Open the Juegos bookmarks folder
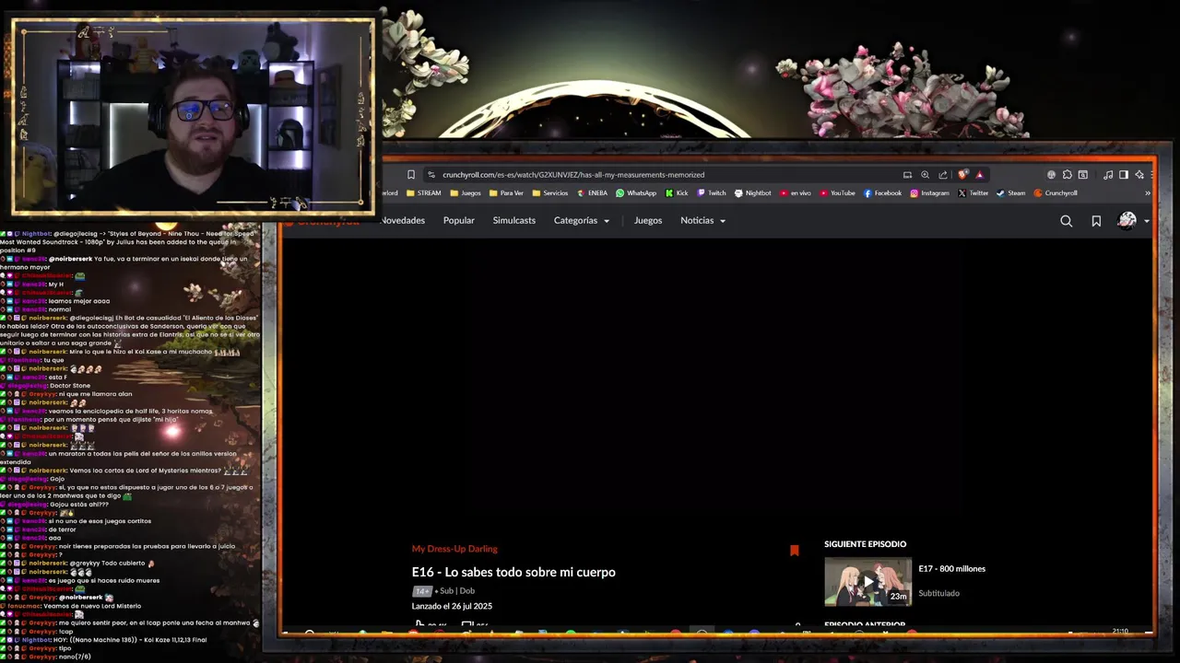1180x663 pixels. (465, 193)
